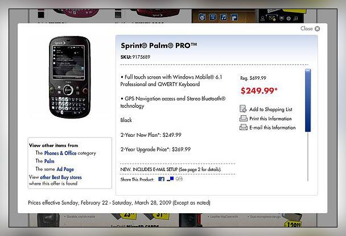Click the Add to Shopping List icon
The height and width of the screenshot is (236, 346).
[243, 109]
